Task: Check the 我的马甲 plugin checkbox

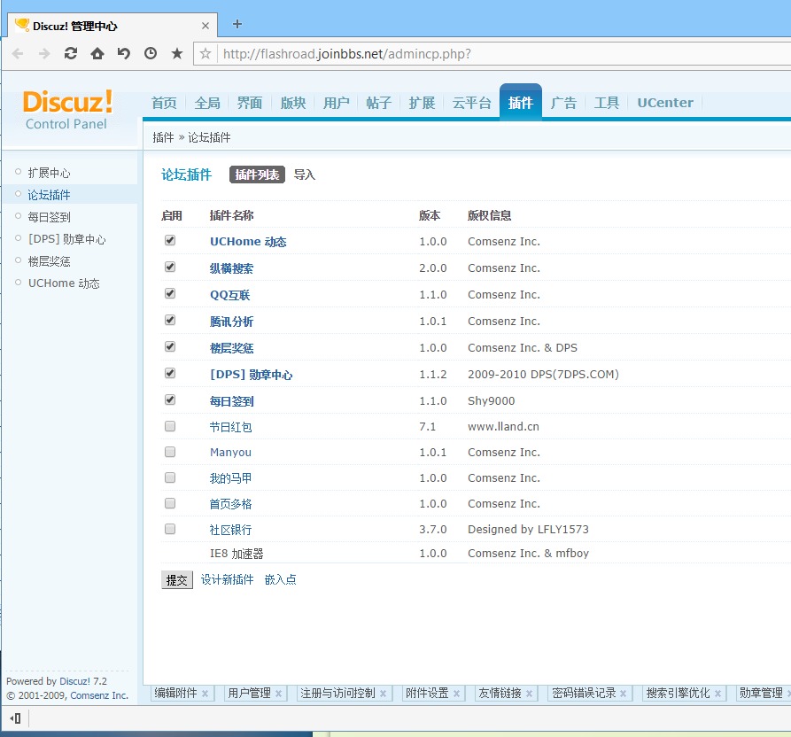Action: [170, 477]
